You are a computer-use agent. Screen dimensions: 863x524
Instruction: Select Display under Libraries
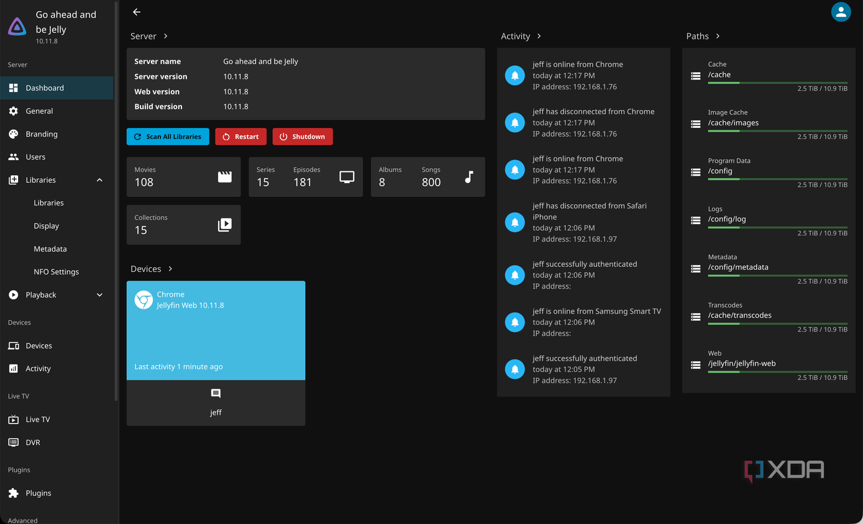(57, 226)
